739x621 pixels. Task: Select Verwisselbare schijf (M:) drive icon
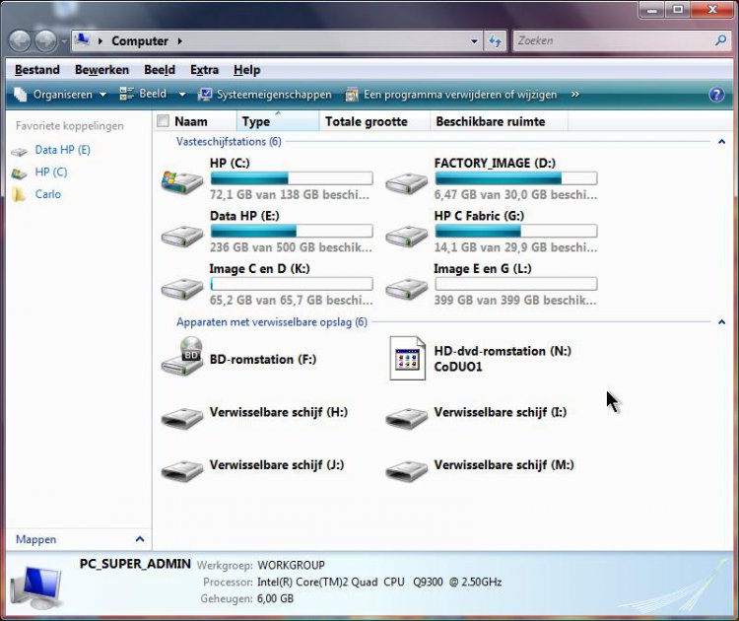coord(406,470)
